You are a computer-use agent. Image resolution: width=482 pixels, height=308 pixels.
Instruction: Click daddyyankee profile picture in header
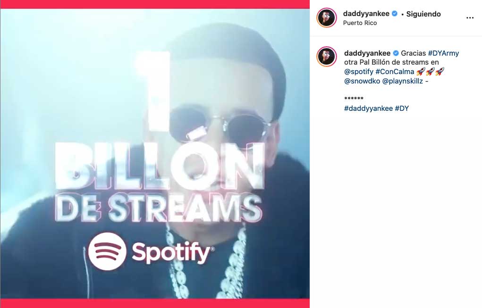coord(327,17)
